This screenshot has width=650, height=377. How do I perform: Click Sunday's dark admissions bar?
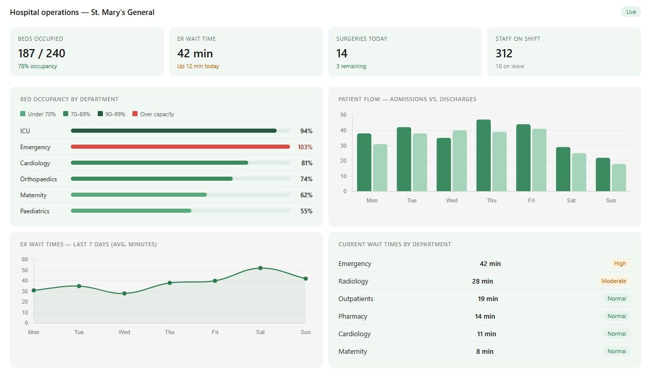[603, 175]
